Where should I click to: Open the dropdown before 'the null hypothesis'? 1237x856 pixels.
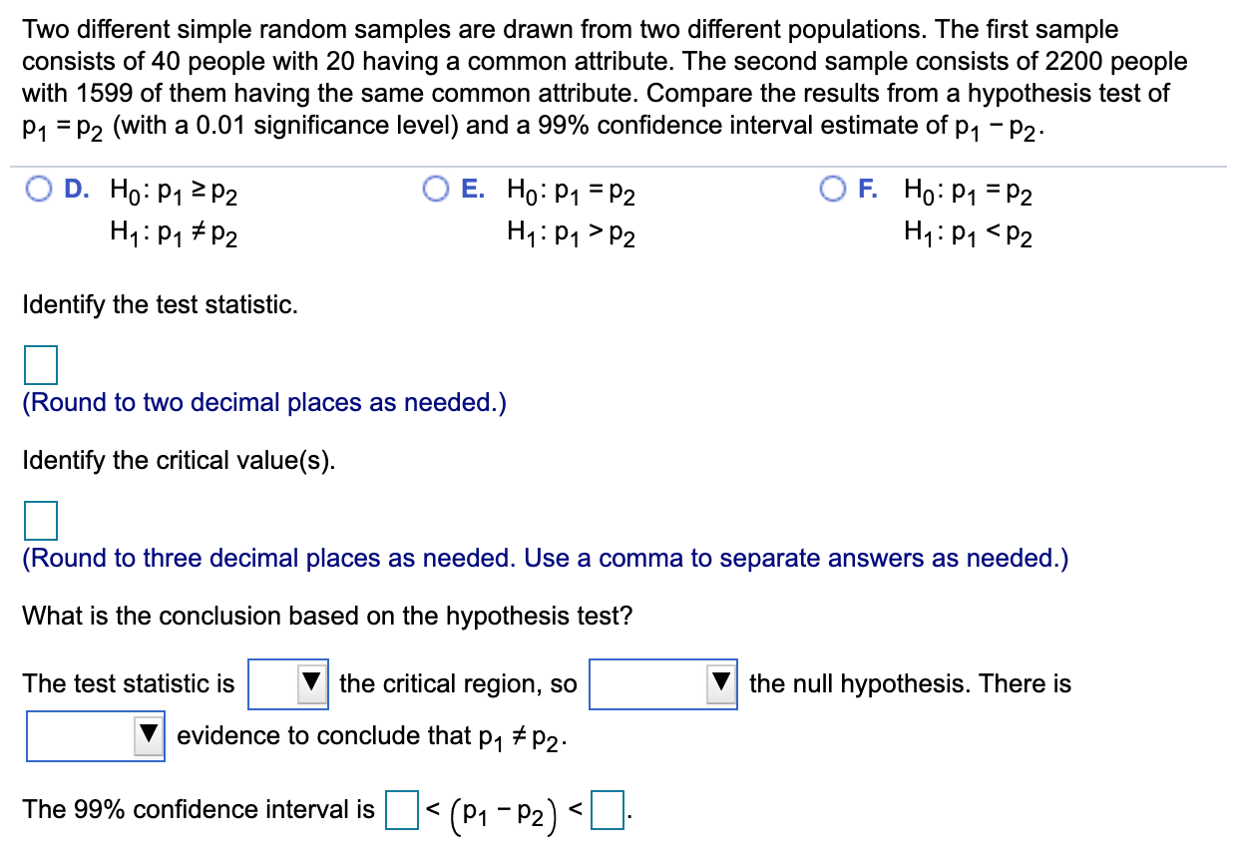tap(663, 683)
